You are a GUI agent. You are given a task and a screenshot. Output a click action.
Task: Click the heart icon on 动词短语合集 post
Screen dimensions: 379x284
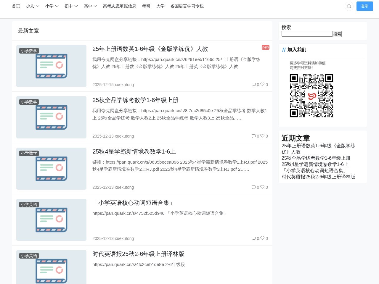point(263,238)
